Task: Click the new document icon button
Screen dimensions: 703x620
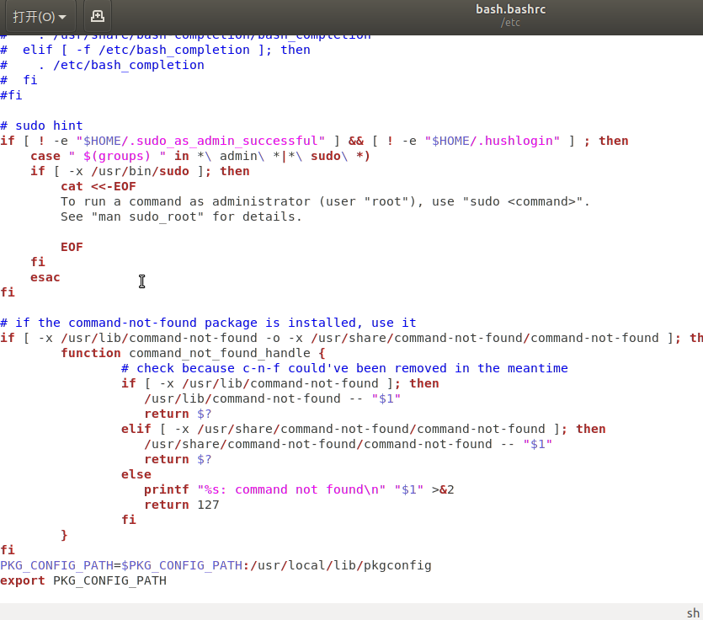Action: [x=98, y=17]
